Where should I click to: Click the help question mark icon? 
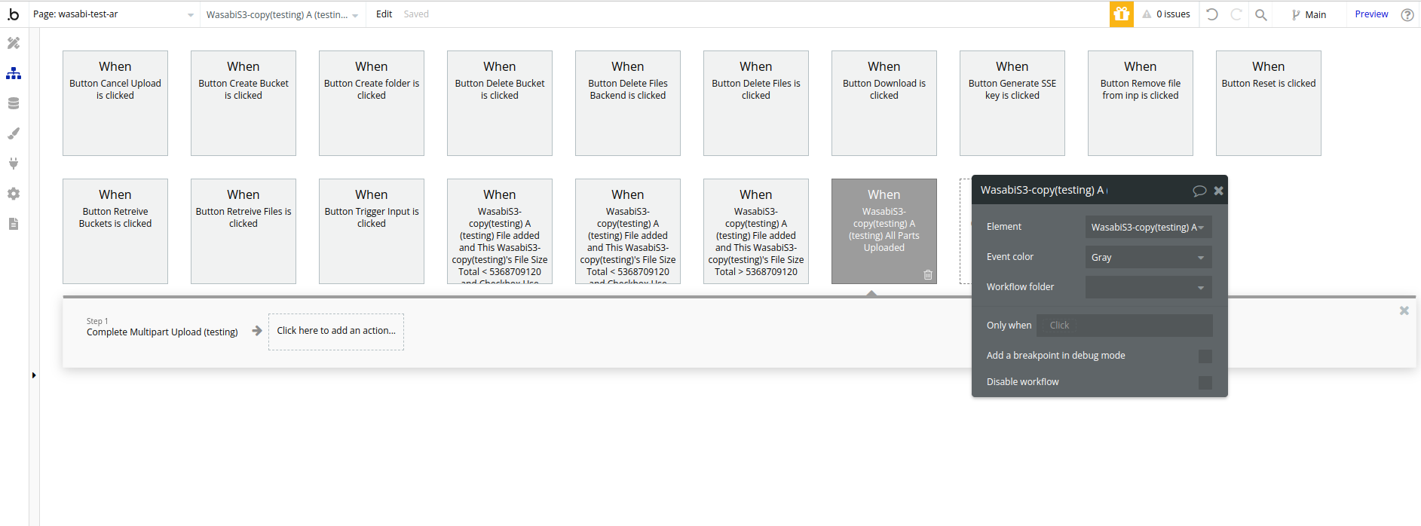(x=1407, y=14)
